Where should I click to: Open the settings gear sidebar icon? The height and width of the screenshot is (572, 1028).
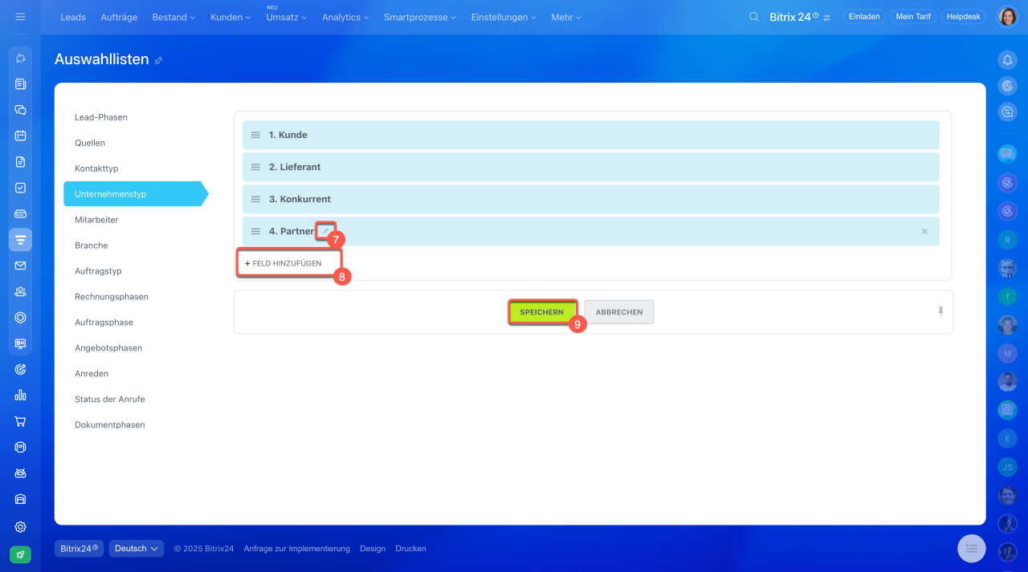tap(20, 527)
